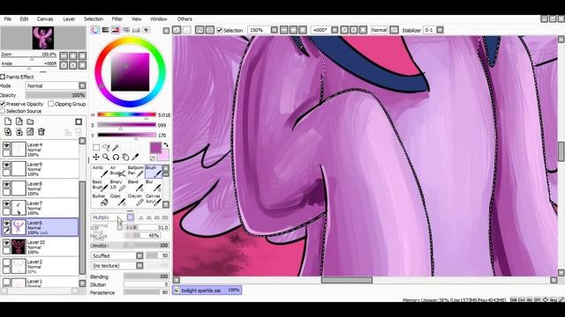Select the rectangular Selection tool
The height and width of the screenshot is (317, 565).
pos(96,147)
